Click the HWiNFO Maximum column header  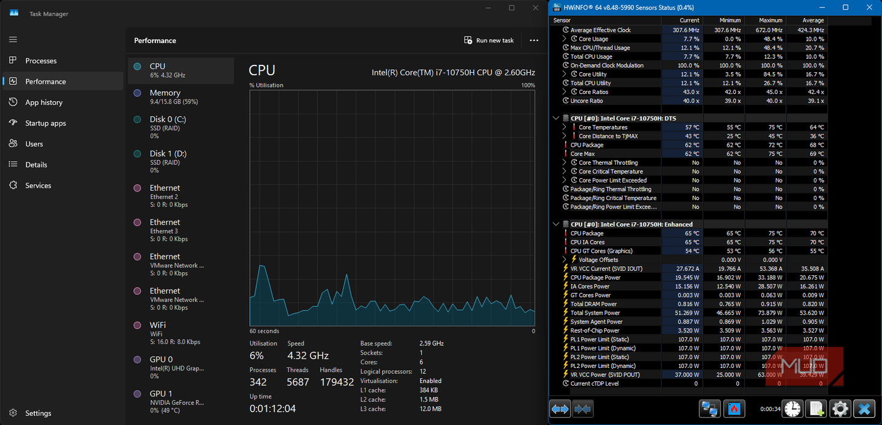(765, 20)
